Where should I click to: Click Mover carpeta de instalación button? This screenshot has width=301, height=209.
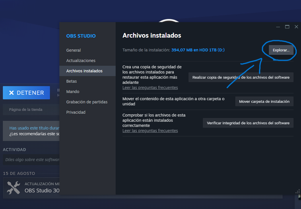(x=264, y=101)
